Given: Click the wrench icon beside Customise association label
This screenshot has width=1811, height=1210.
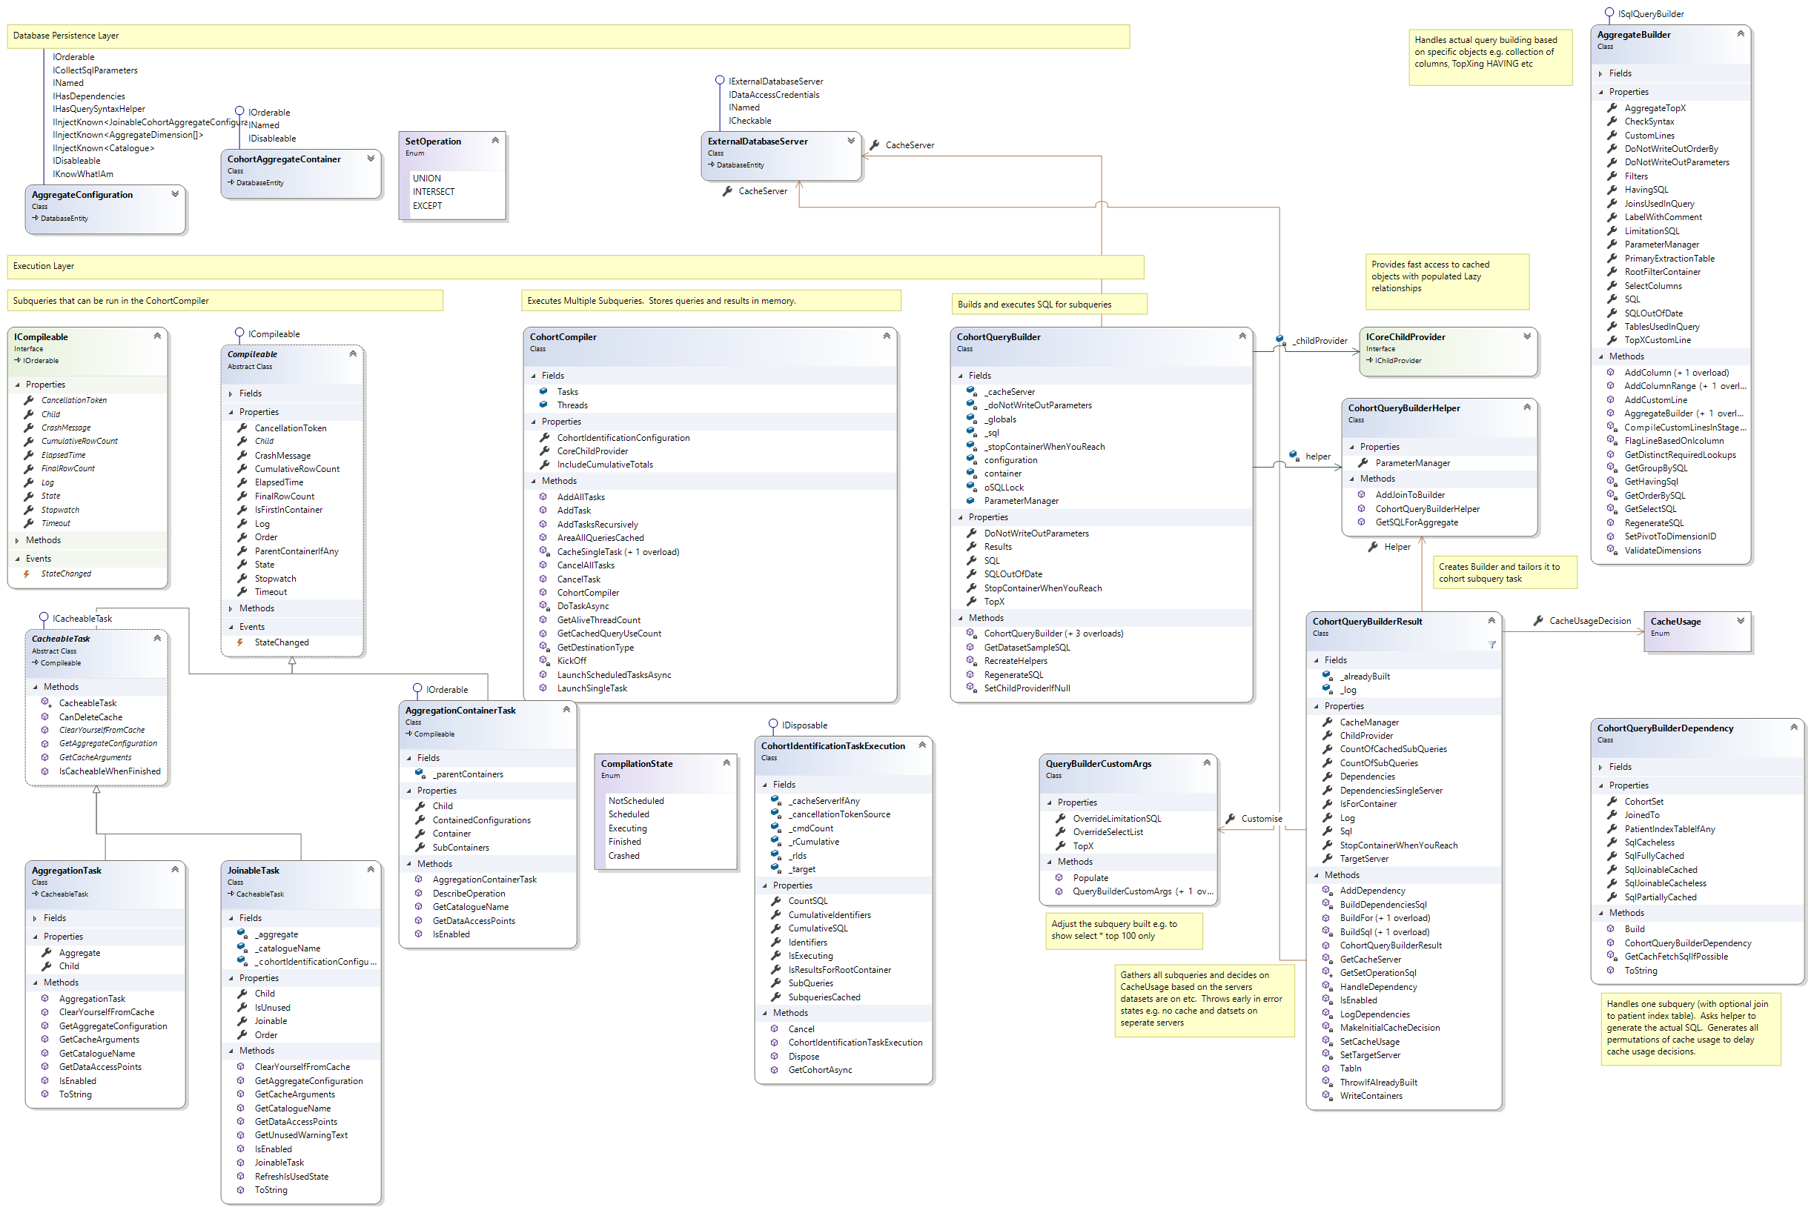Looking at the screenshot, I should pyautogui.click(x=1230, y=819).
